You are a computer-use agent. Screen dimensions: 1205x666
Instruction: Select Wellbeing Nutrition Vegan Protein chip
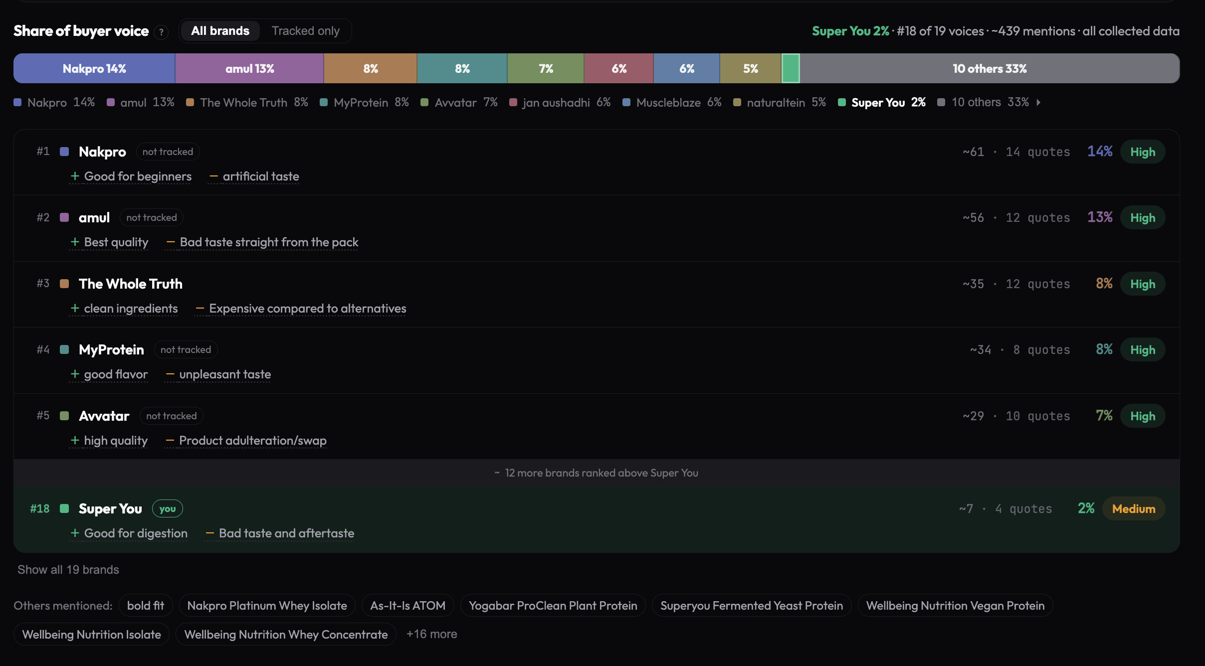955,606
